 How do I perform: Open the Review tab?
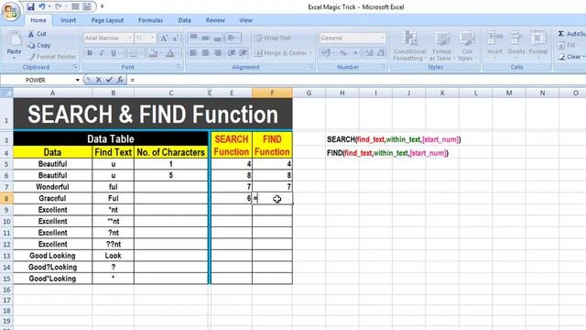tap(215, 20)
